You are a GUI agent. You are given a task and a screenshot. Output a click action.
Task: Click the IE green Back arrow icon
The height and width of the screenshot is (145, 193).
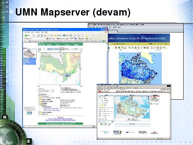click(26, 35)
